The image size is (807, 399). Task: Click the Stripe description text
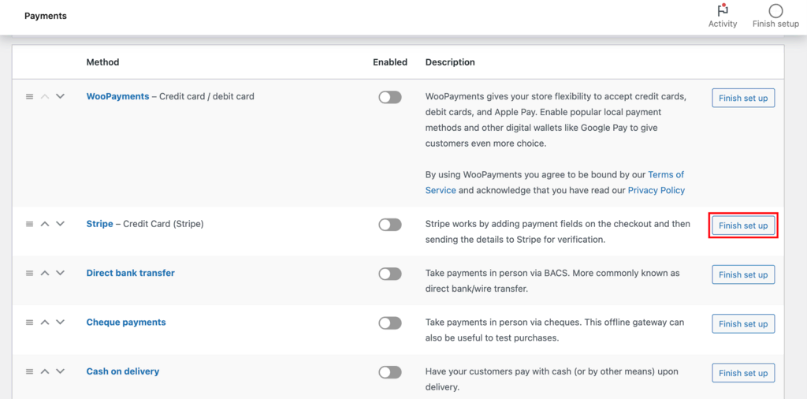(x=558, y=232)
